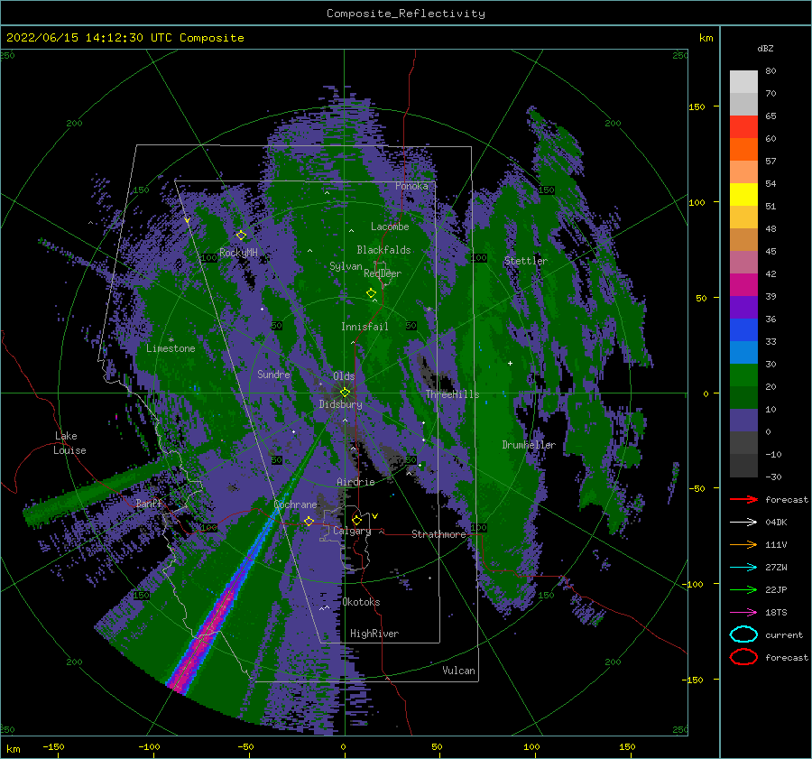The width and height of the screenshot is (812, 759).
Task: Click the Blackfalds city label
Action: [383, 250]
